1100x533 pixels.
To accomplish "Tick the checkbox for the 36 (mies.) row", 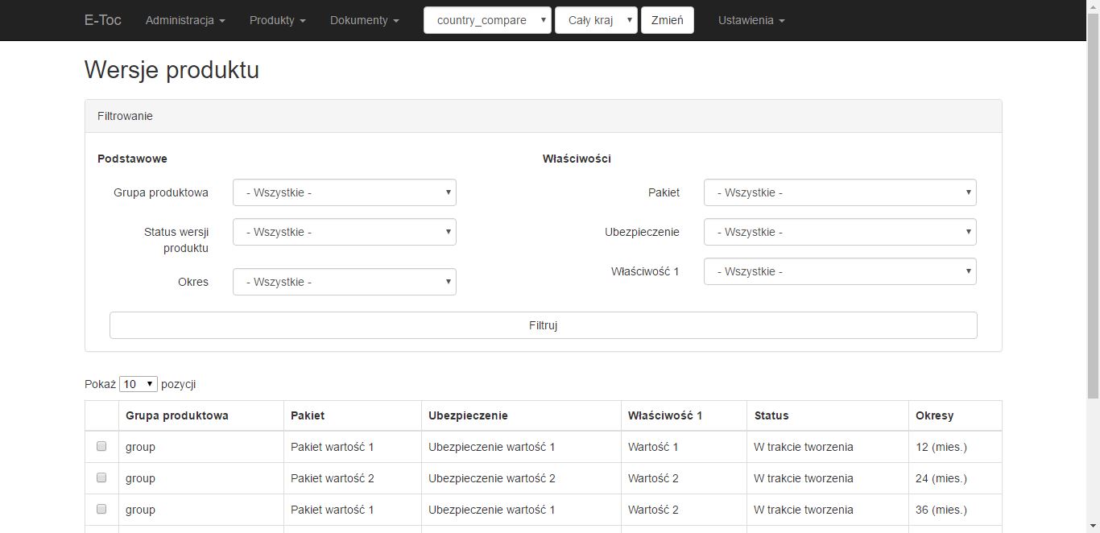I will tap(101, 509).
